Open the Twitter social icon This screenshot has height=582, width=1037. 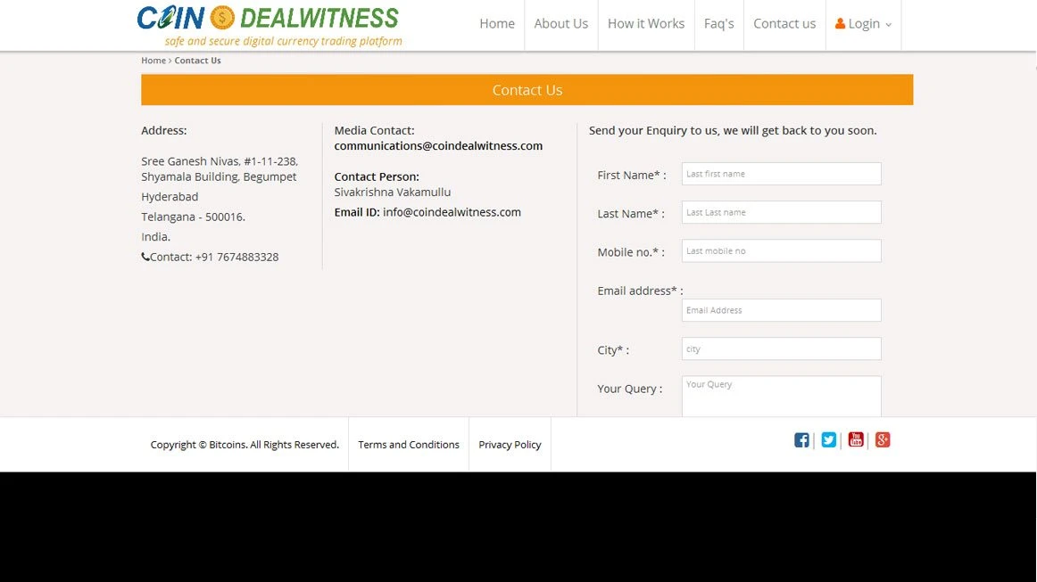click(x=829, y=440)
